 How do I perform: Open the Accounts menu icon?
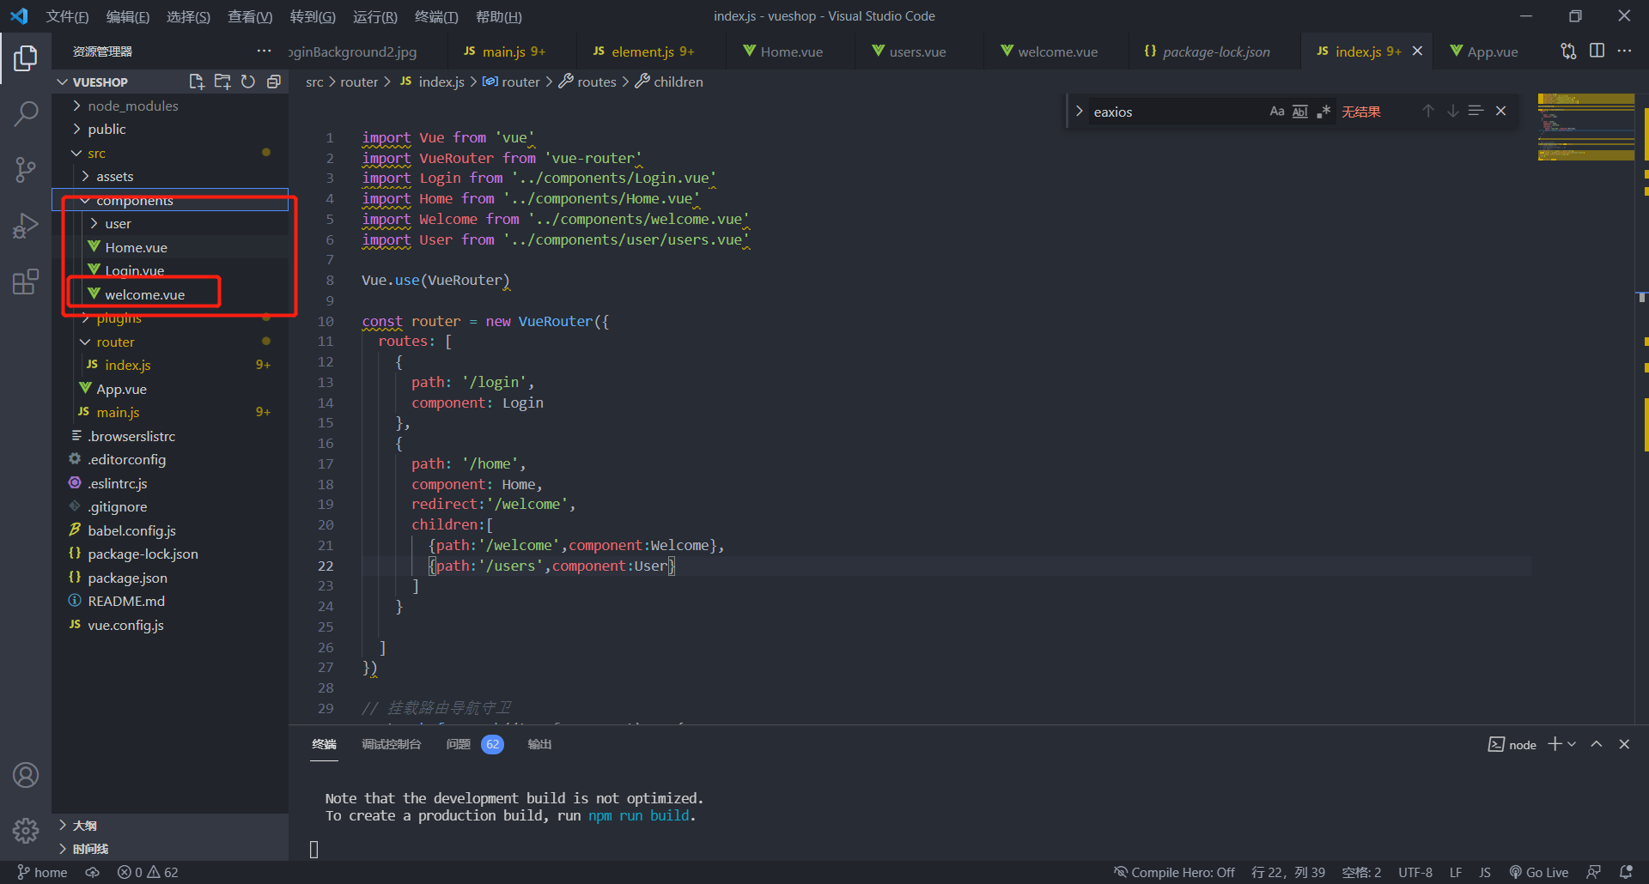tap(26, 775)
